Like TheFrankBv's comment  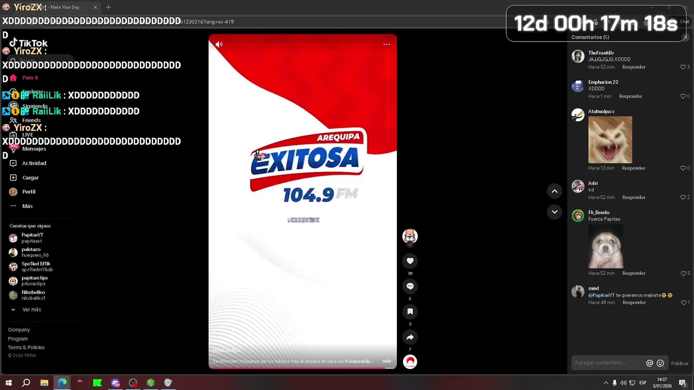683,67
